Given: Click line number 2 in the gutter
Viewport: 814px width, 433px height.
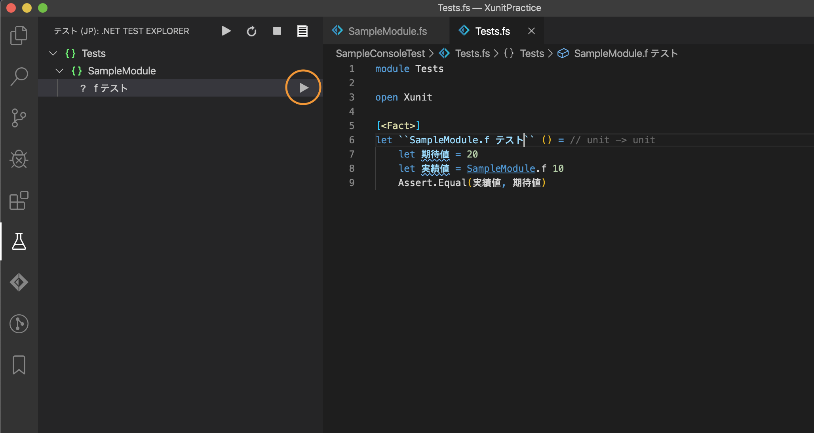Looking at the screenshot, I should 352,83.
